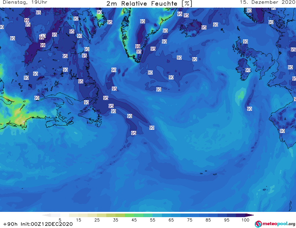The width and height of the screenshot is (296, 228).
Task: Click the legend value "95" below colour bar
Action: [x=227, y=220]
